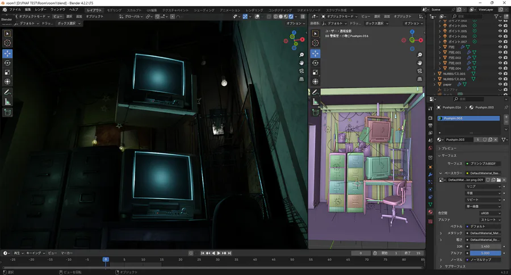Select the Transform tool in left viewport
This screenshot has height=275, width=511.
(7, 82)
